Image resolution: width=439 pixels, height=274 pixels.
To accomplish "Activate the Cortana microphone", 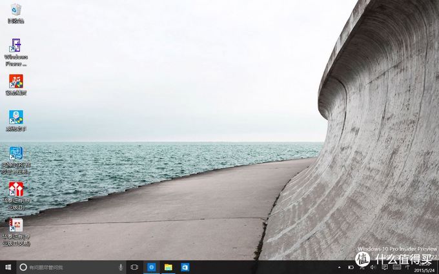I will click(121, 268).
